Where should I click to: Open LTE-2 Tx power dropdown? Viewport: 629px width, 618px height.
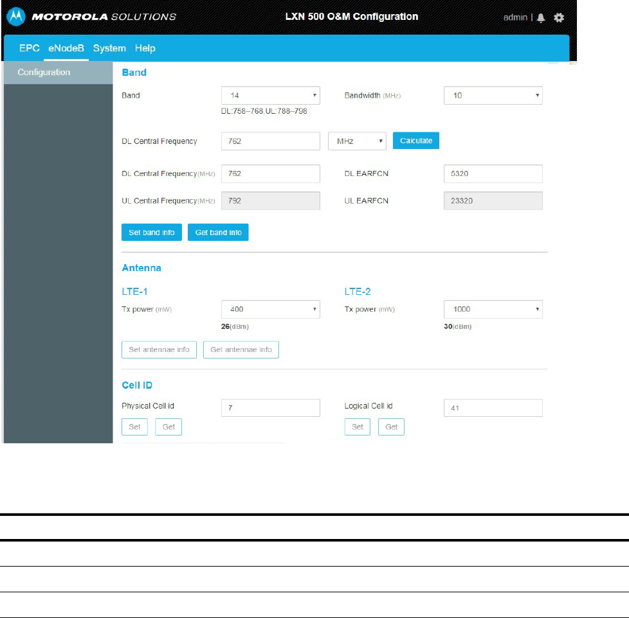[x=493, y=309]
